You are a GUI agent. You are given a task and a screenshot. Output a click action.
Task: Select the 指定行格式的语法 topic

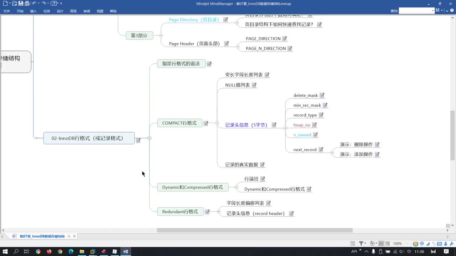tap(181, 64)
